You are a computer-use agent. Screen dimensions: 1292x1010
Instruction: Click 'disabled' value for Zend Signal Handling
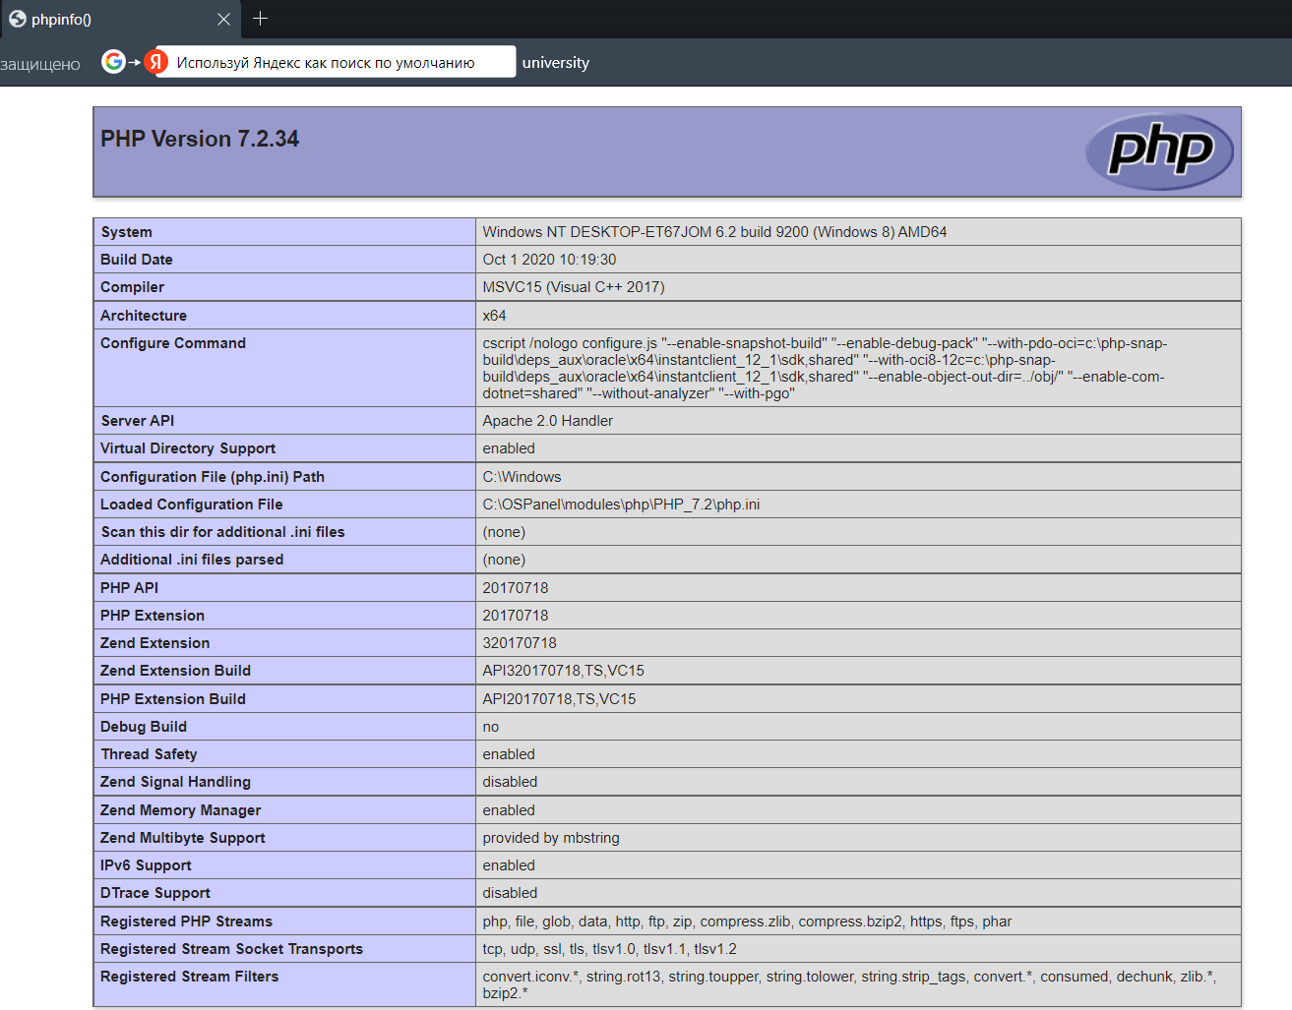tap(510, 782)
